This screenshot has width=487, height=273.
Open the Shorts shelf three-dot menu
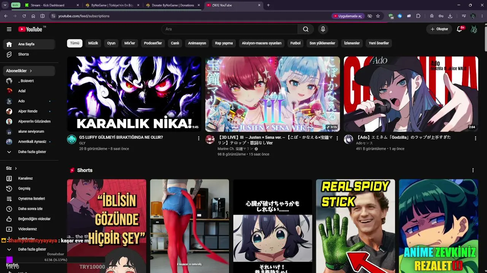[x=473, y=170]
